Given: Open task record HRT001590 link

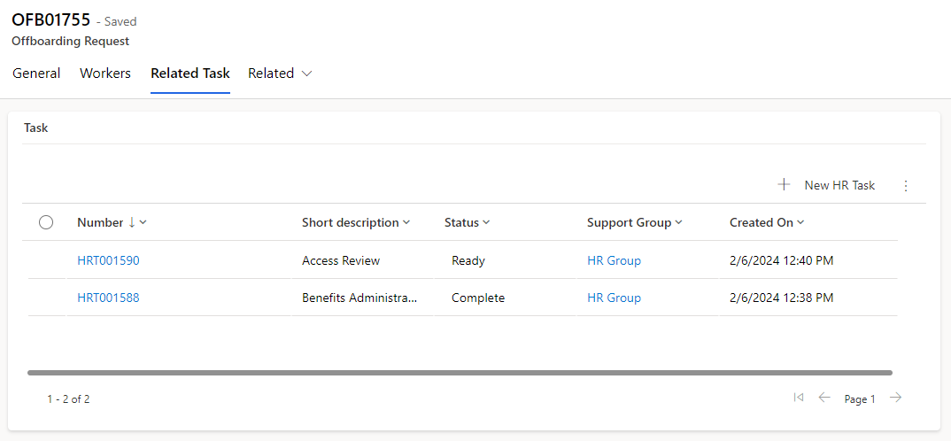Looking at the screenshot, I should pos(108,260).
